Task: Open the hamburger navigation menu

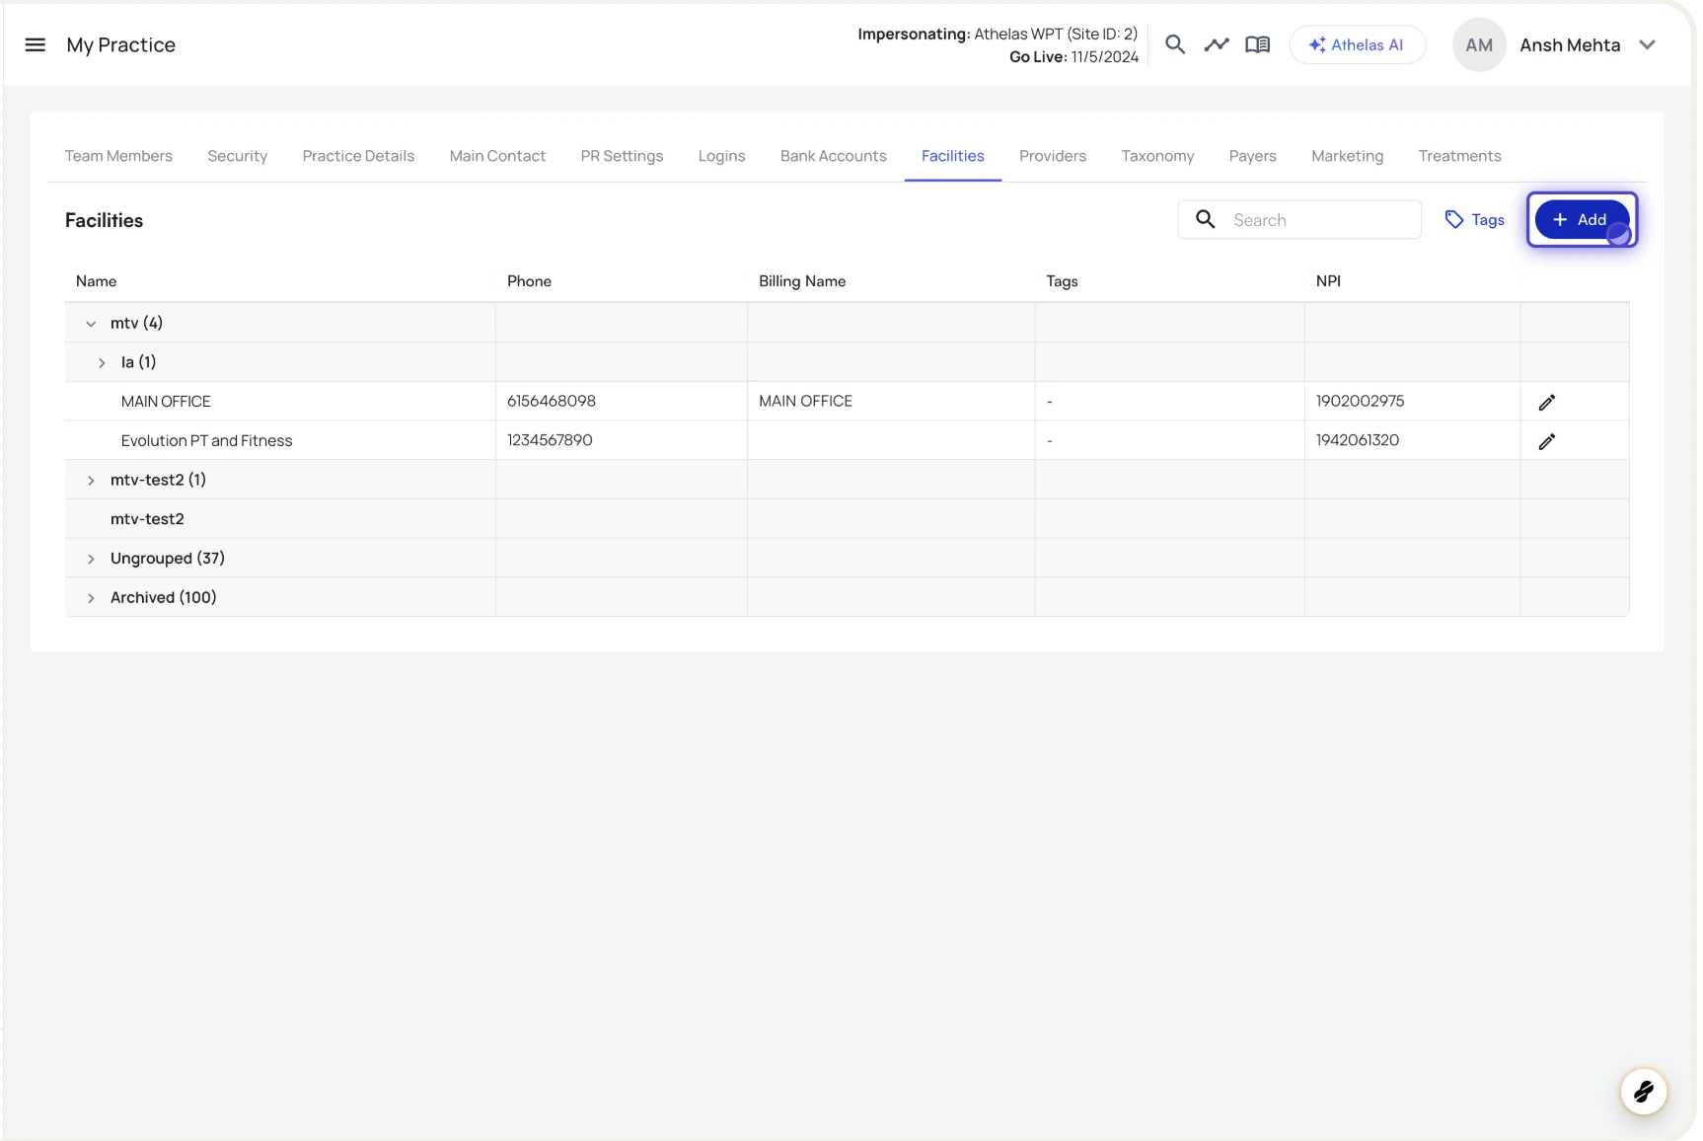Action: click(x=36, y=44)
